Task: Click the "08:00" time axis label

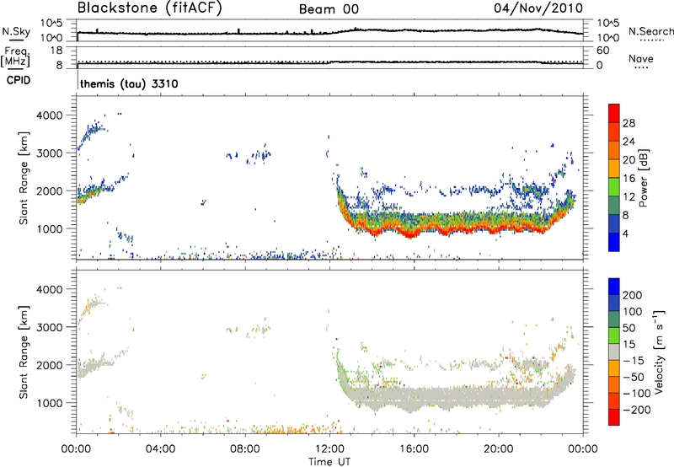Action: point(245,449)
